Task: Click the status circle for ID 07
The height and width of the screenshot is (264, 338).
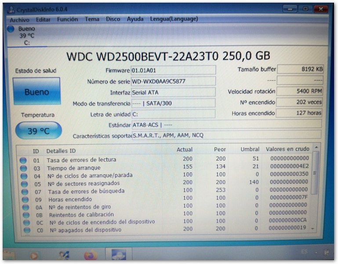Action: [x=25, y=192]
